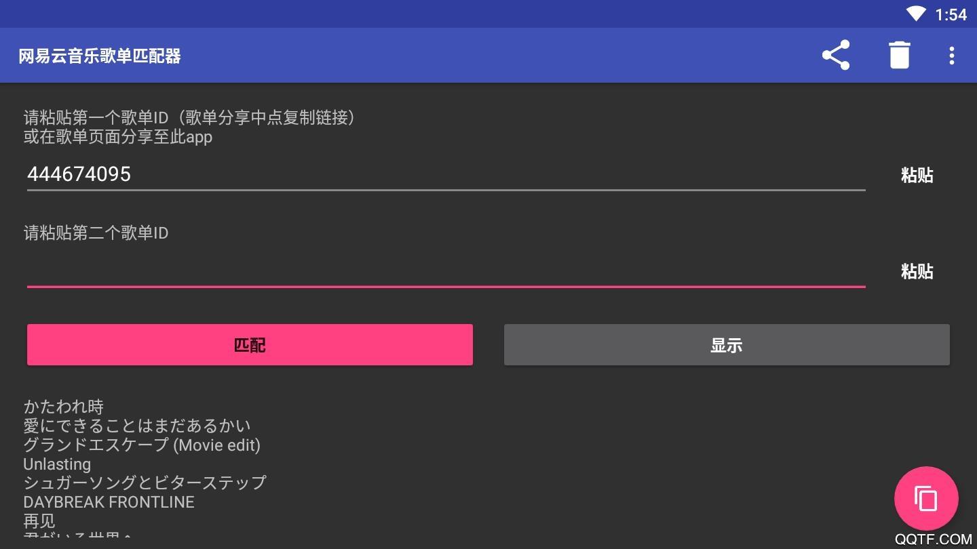Tap the trash delete icon

click(899, 56)
